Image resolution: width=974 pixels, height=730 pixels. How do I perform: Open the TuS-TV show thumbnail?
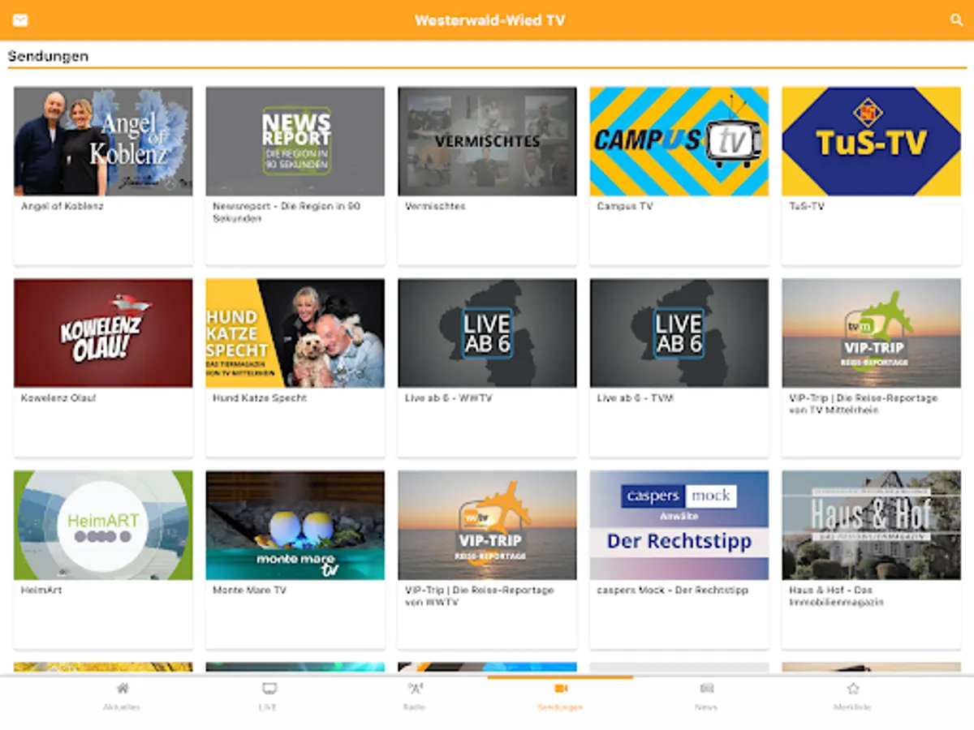point(871,141)
